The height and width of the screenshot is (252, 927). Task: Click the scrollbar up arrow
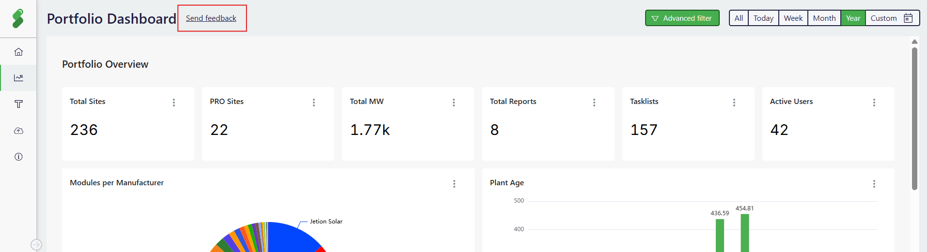pos(914,42)
